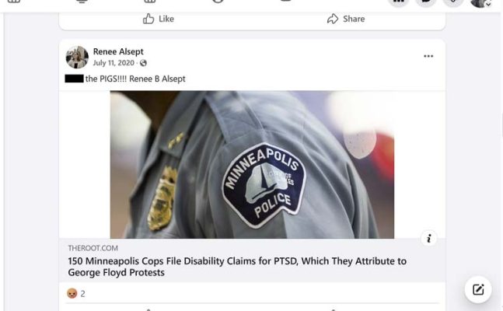
Task: Open the Minneapolis Police article image
Action: (x=252, y=165)
